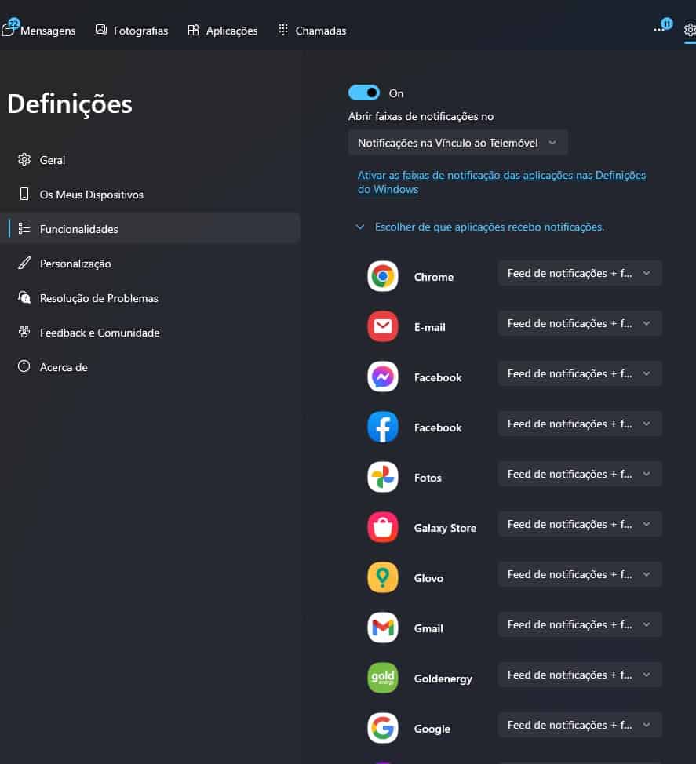Click the Goldenergy app icon
The height and width of the screenshot is (764, 696).
[383, 677]
